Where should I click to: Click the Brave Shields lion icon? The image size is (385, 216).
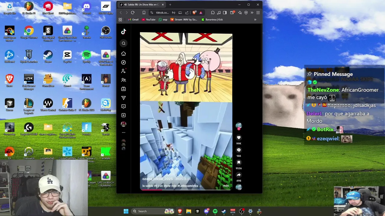point(195,13)
